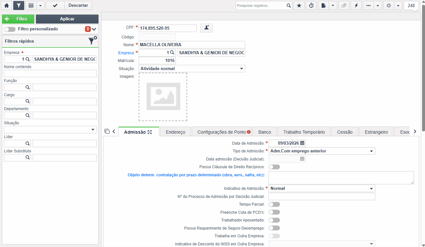The image size is (425, 247).
Task: Click the 248 record counter
Action: point(411,5)
